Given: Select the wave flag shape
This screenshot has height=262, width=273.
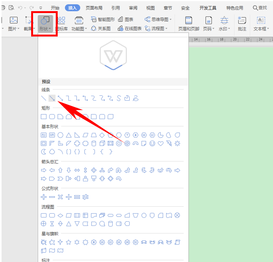Looking at the screenshot, I should point(52,250).
